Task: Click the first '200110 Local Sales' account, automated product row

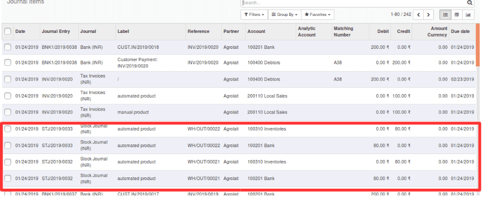Action: (267, 96)
